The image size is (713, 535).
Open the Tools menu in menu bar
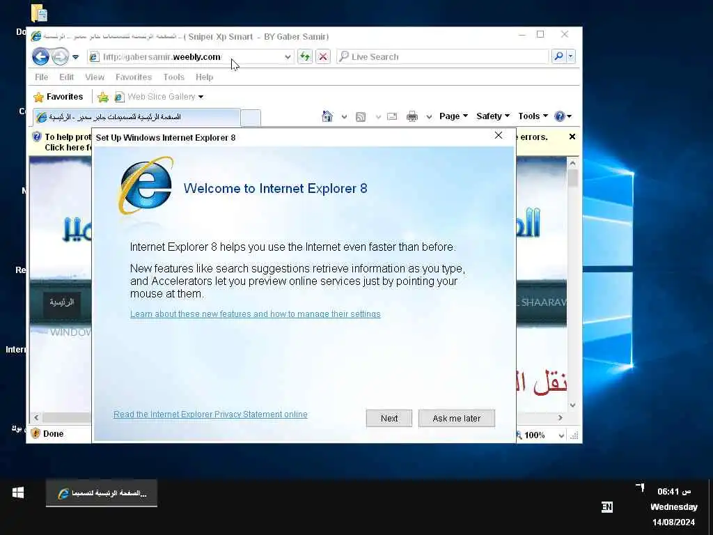coord(173,77)
